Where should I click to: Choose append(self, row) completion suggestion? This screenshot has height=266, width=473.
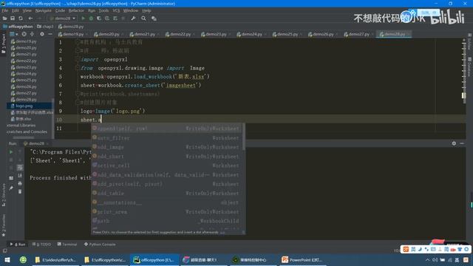point(166,129)
